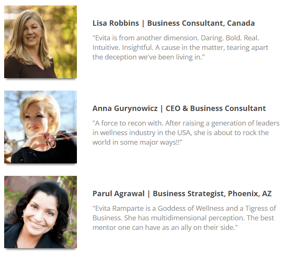The height and width of the screenshot is (254, 281).
Task: Select 'Business Strategist, Phoenix, AZ' title
Action: [212, 194]
